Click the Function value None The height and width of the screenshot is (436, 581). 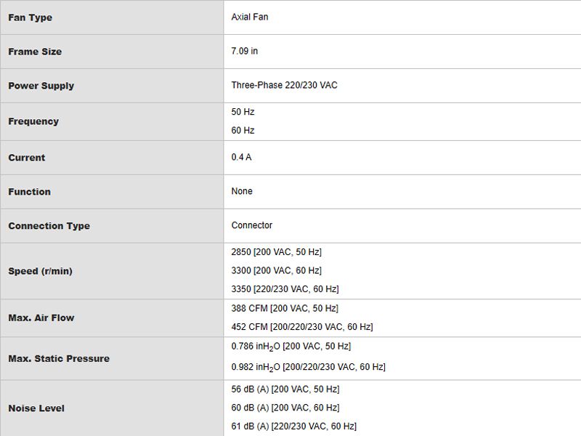point(242,191)
